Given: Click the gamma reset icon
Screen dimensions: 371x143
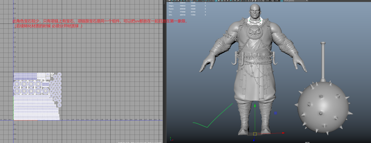Looking at the screenshot, I should click(272, 1).
